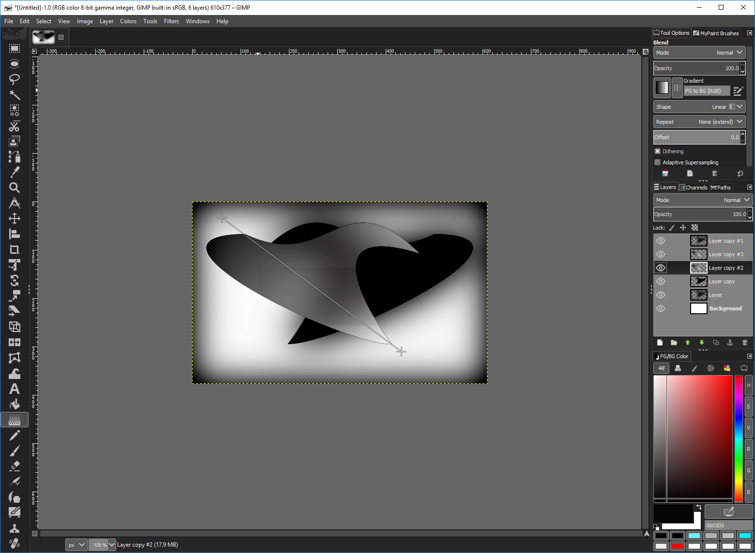Viewport: 755px width, 553px height.
Task: Select the Pencil tool
Action: click(x=15, y=435)
